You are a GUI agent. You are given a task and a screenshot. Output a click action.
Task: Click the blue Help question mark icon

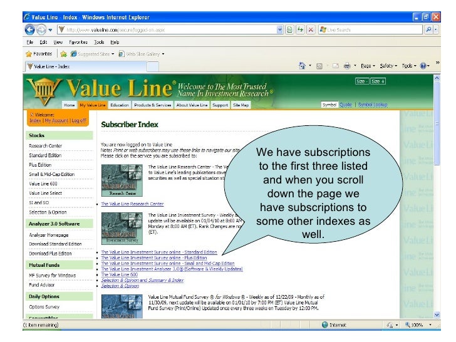[423, 66]
